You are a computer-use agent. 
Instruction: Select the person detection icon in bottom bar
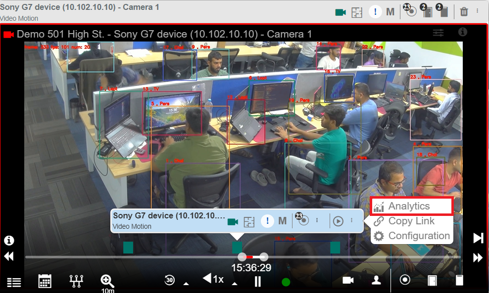[376, 280]
